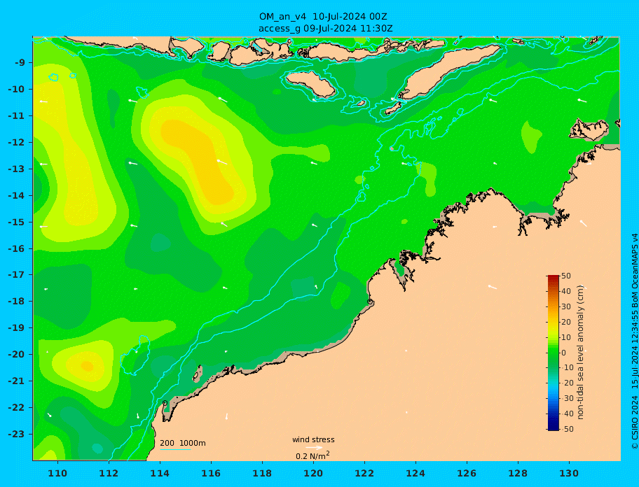The width and height of the screenshot is (639, 487).
Task: Click the longitude axis label "126"
Action: click(x=467, y=473)
